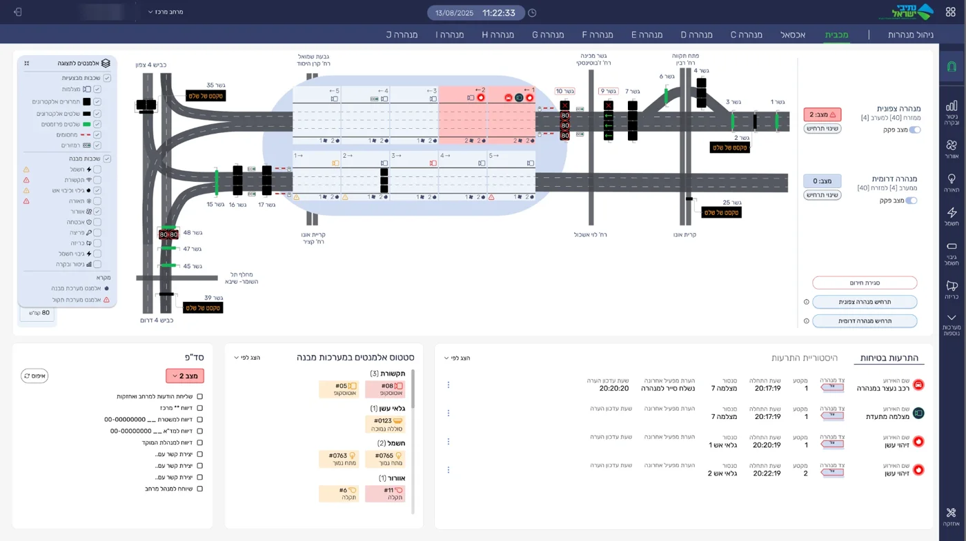Open ניטור ובקרה in the right sidebar
Viewport: 966px width, 541px height.
click(x=952, y=111)
